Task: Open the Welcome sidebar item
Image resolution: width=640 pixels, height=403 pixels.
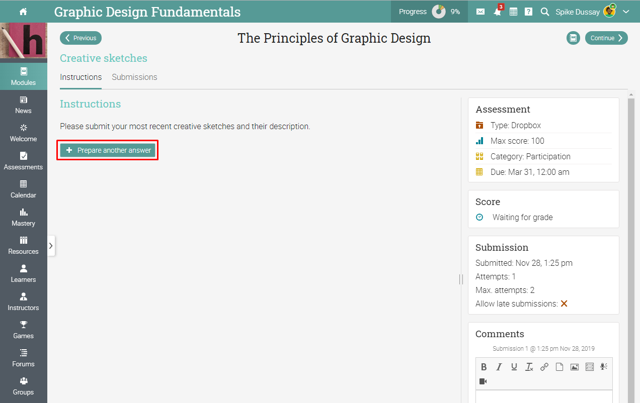Action: coord(24,133)
